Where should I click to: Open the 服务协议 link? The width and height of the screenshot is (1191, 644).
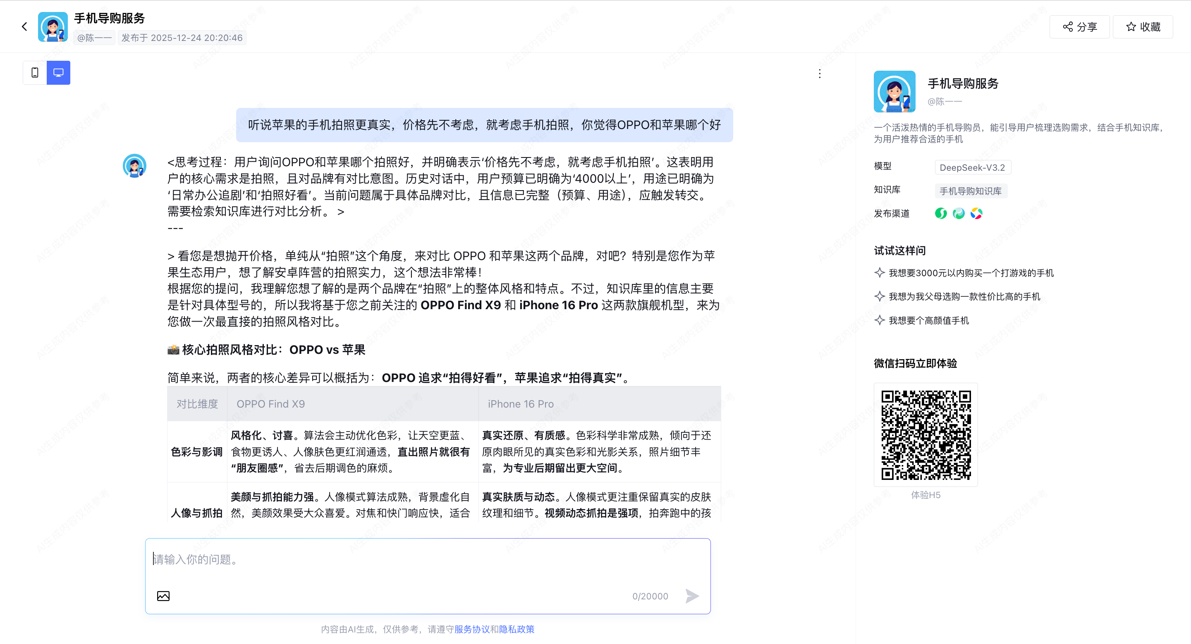(x=471, y=629)
